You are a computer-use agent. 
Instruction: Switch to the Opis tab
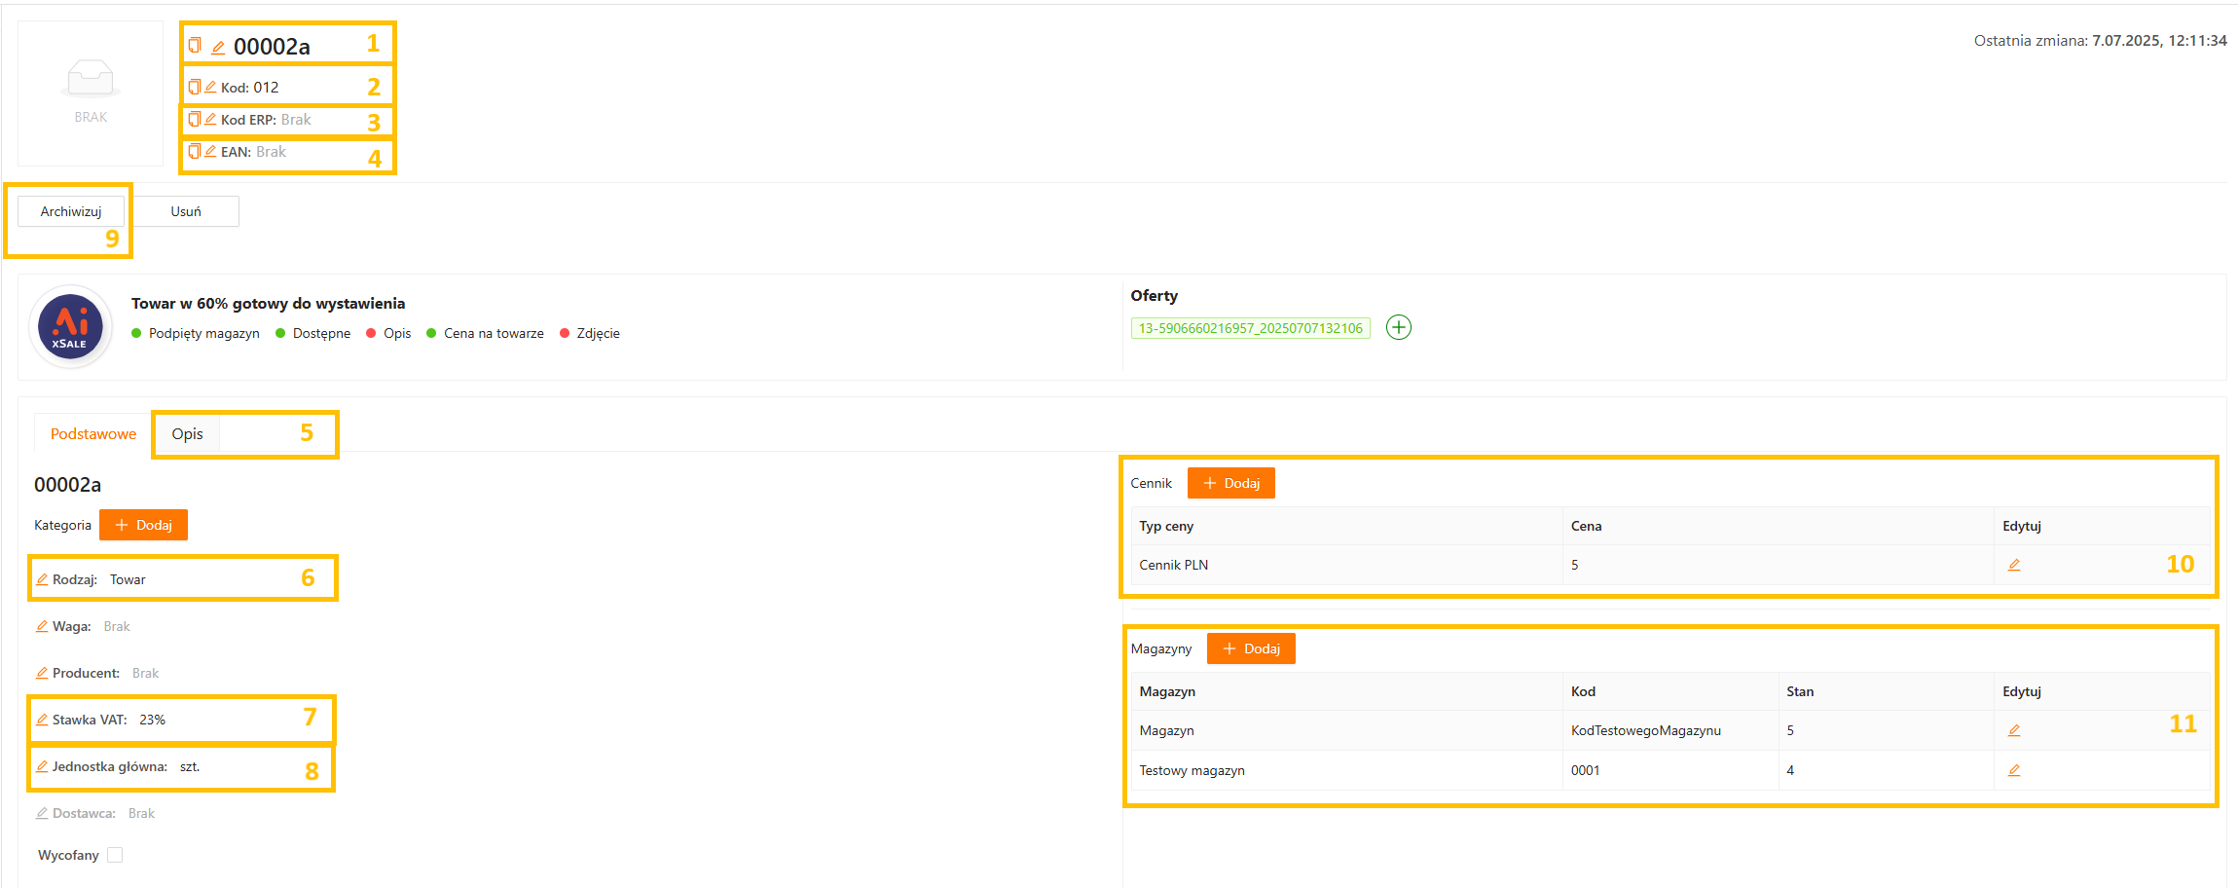tap(187, 434)
